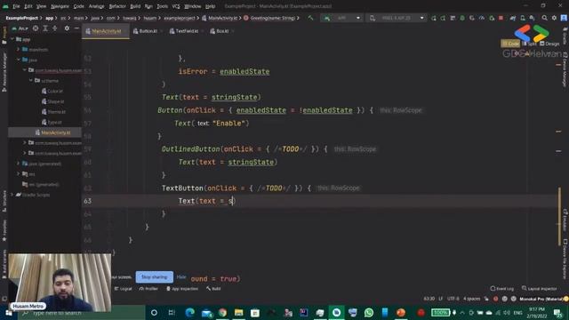569x320 pixels.
Task: Open the device selector dropdown in toolbar
Action: coord(397,18)
